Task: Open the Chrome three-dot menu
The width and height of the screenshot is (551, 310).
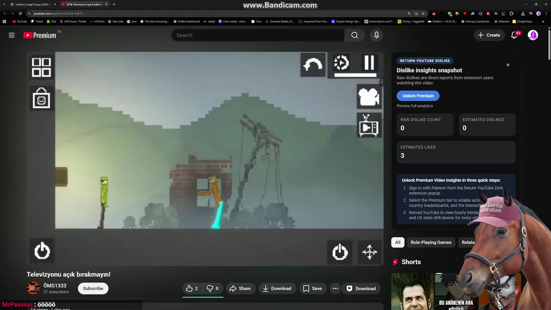Action: click(546, 13)
